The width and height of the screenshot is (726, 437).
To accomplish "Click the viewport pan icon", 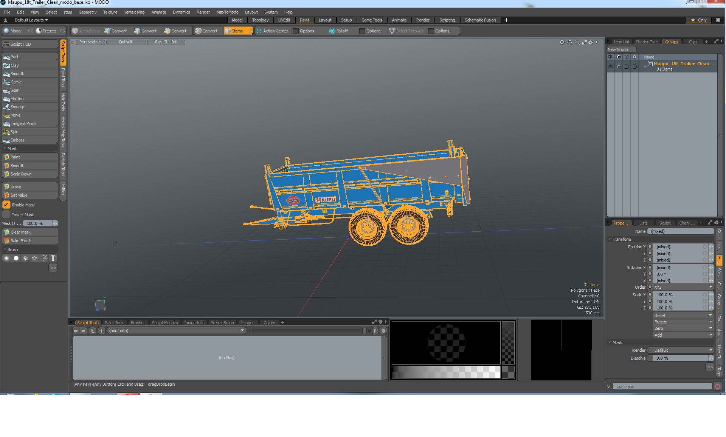I will (x=562, y=42).
